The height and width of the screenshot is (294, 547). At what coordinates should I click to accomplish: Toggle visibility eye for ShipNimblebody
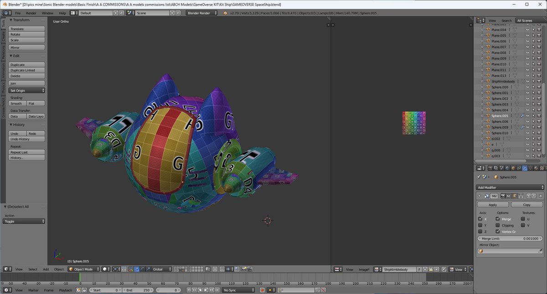click(x=528, y=81)
